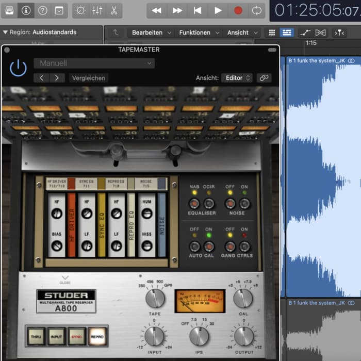Toggle Tapemaster plug-in power button
This screenshot has width=361, height=361.
point(18,68)
